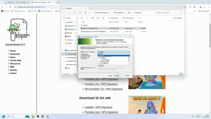The height and width of the screenshot is (119, 211).
Task: Click the Share icon in Explorer toolbar
Action: click(x=98, y=18)
